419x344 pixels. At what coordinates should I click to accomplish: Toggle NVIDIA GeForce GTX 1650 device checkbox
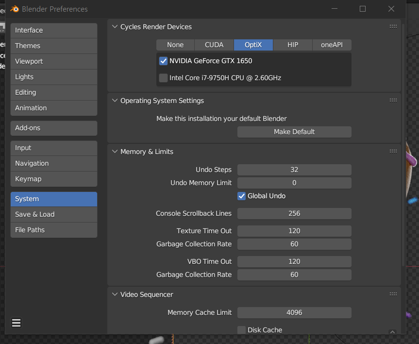(163, 61)
